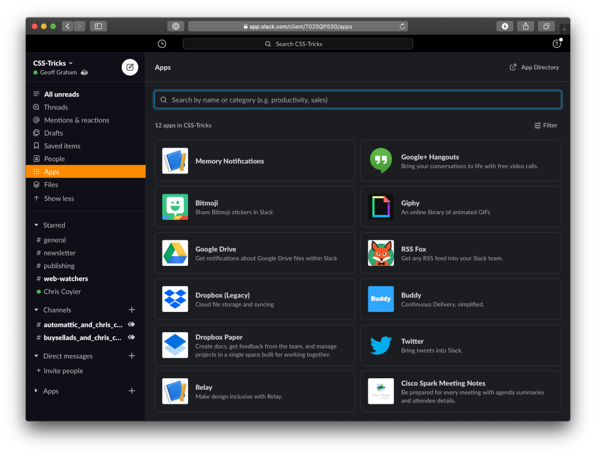The width and height of the screenshot is (596, 455).
Task: Click the Memory Notifications app icon
Action: (x=175, y=161)
